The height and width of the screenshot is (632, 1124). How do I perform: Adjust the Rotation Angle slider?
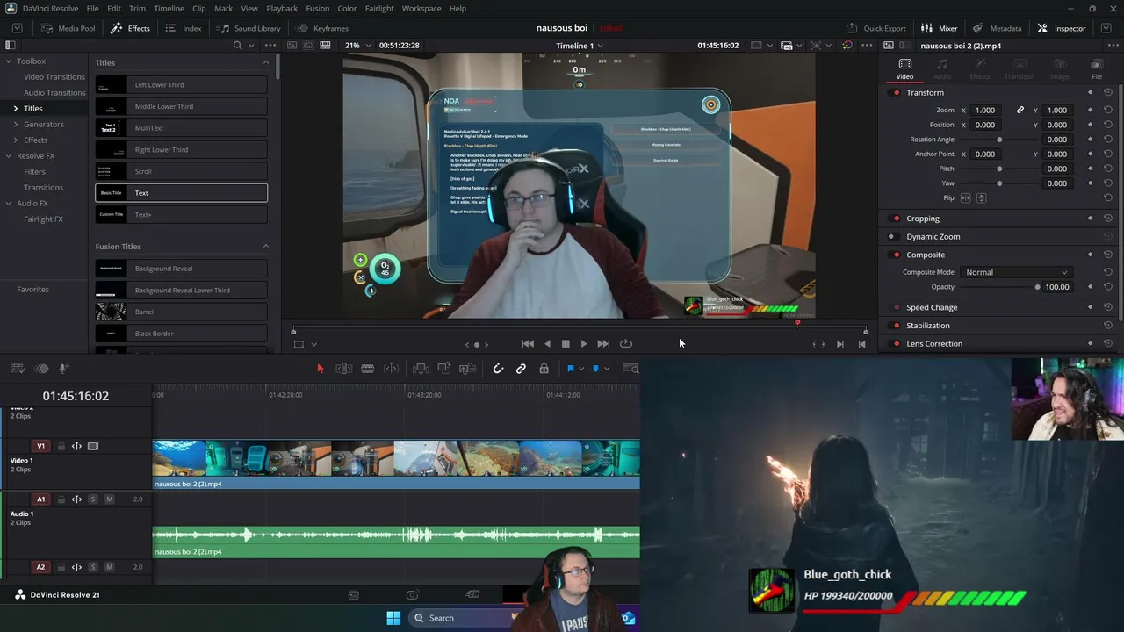999,140
